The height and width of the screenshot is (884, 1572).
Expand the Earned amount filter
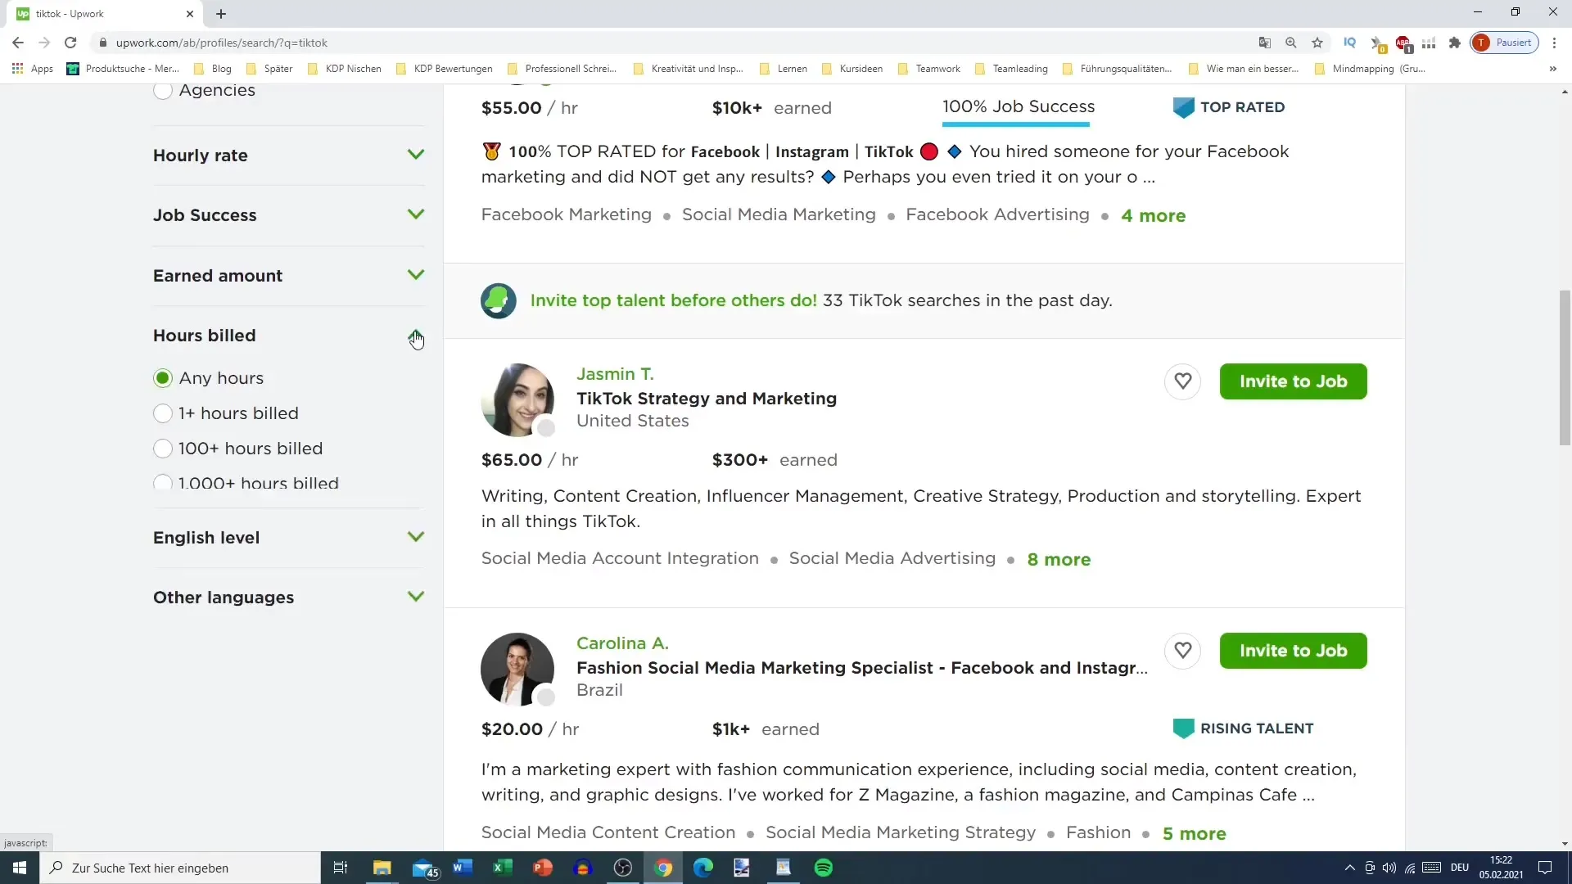(416, 275)
